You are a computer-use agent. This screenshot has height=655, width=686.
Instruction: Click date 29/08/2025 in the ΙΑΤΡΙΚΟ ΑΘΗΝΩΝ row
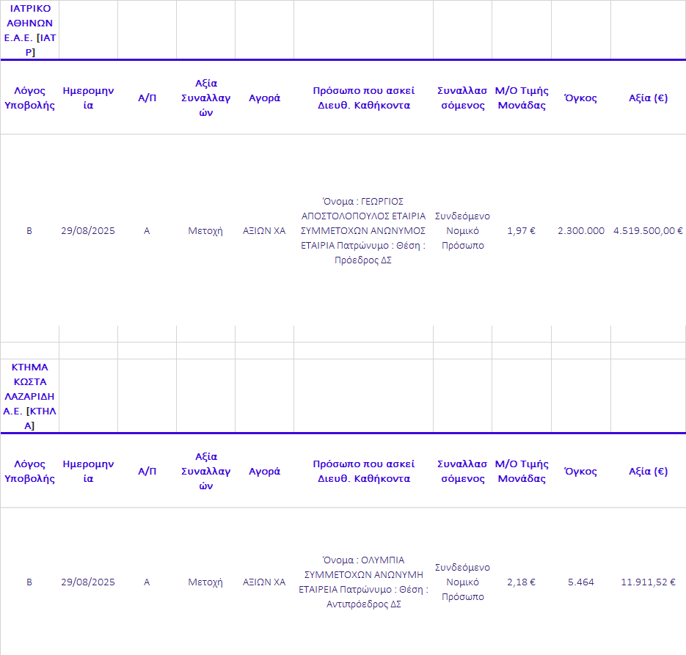[x=88, y=231]
